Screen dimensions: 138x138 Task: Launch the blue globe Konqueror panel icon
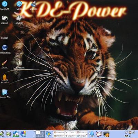pyautogui.click(x=92, y=134)
